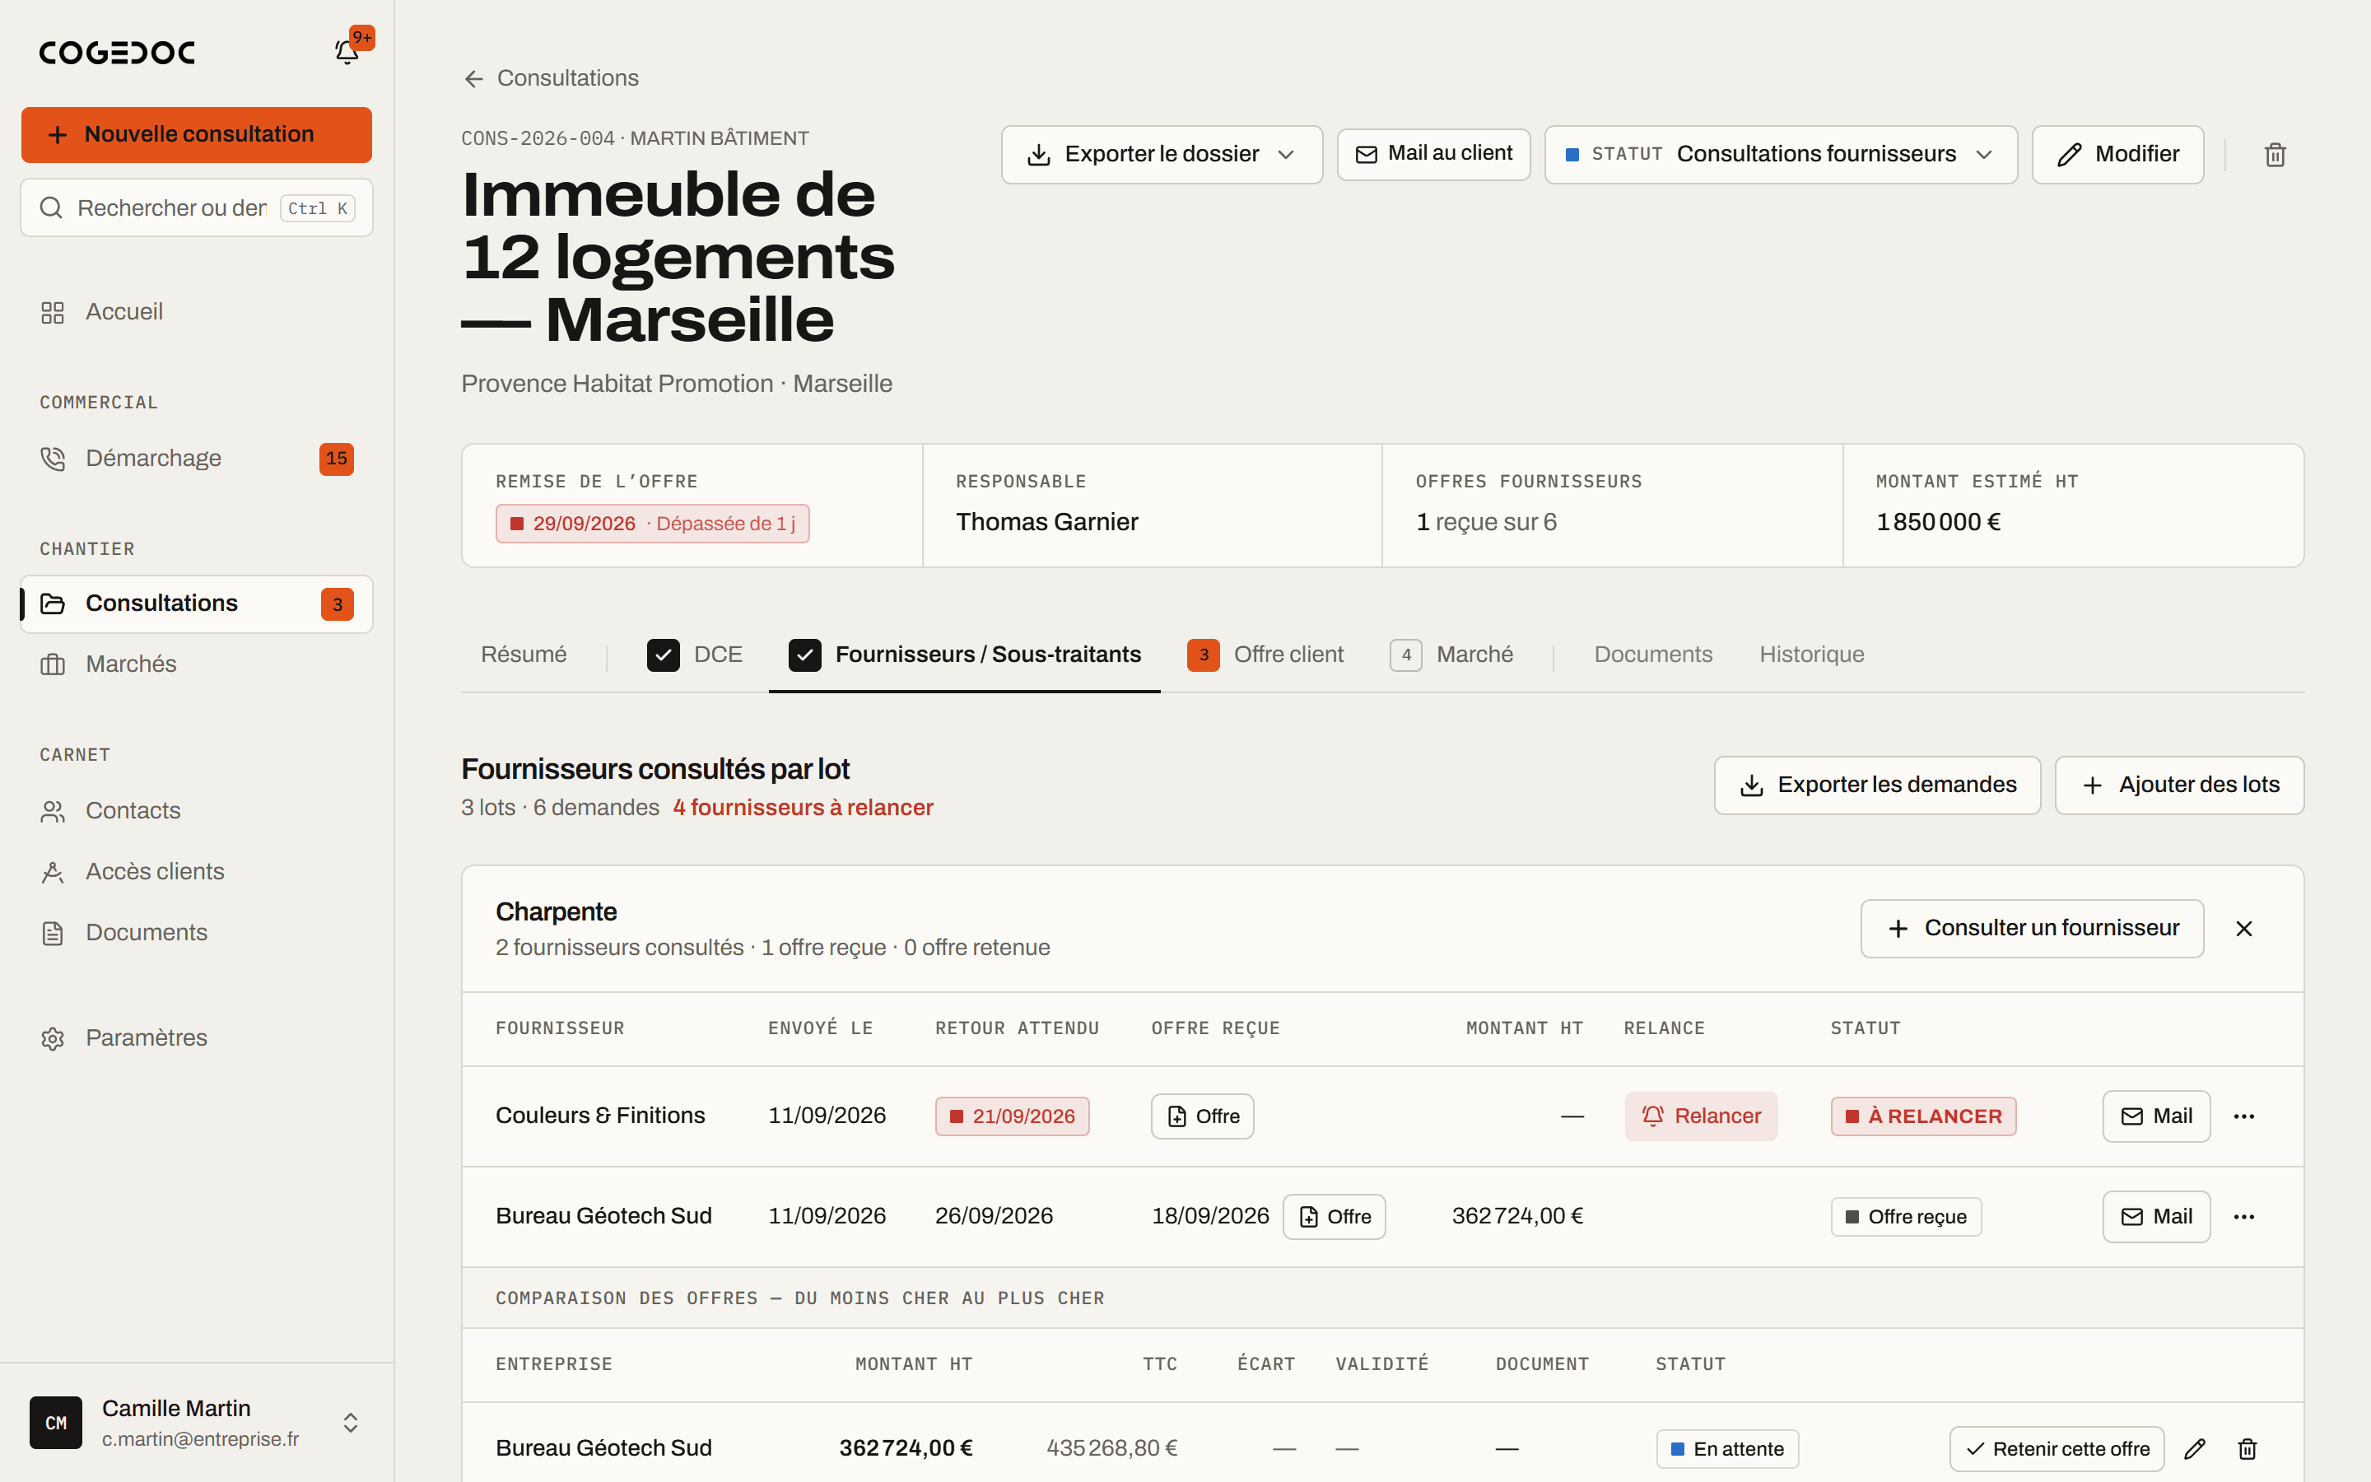The height and width of the screenshot is (1482, 2371).
Task: Open Paramètres settings
Action: click(x=196, y=1038)
